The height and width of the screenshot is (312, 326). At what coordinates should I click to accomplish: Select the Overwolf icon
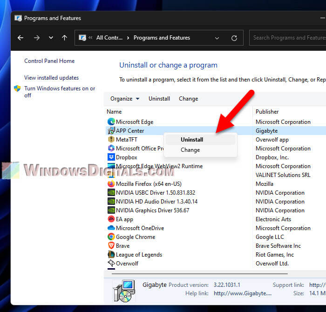click(111, 263)
